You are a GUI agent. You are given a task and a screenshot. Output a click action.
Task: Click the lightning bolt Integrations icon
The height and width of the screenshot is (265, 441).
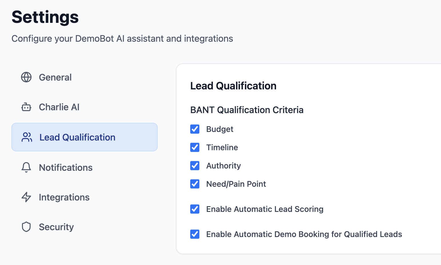(26, 197)
